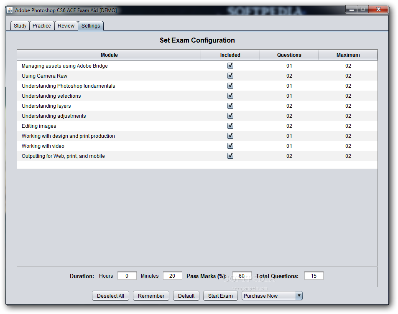Click the Java app icon in title bar
Screen dimensions: 398x314
tap(10, 10)
